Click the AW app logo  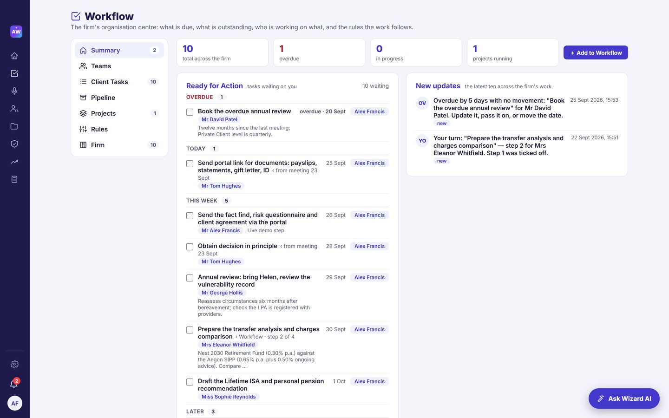click(x=16, y=32)
